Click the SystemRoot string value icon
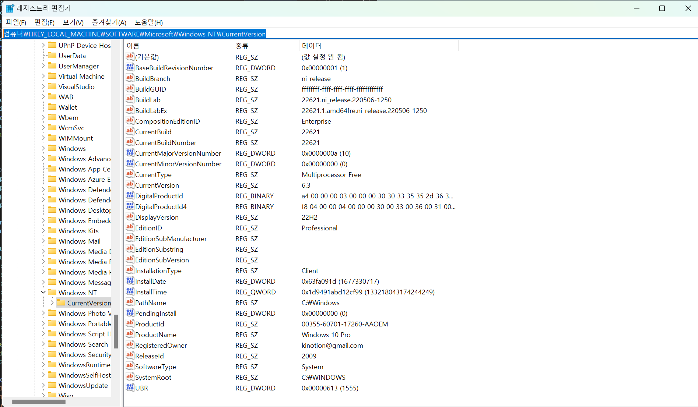 [130, 377]
